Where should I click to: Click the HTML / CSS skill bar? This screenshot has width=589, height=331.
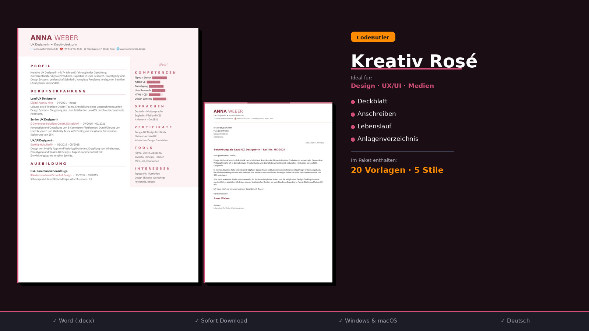point(156,95)
